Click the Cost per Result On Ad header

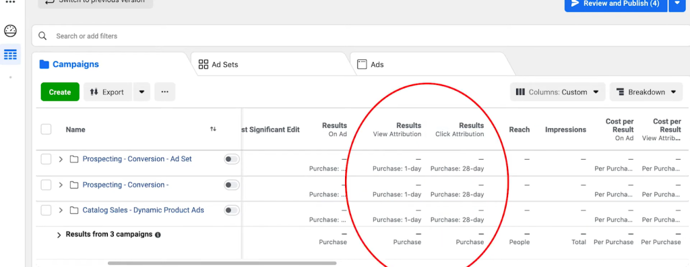pyautogui.click(x=619, y=129)
